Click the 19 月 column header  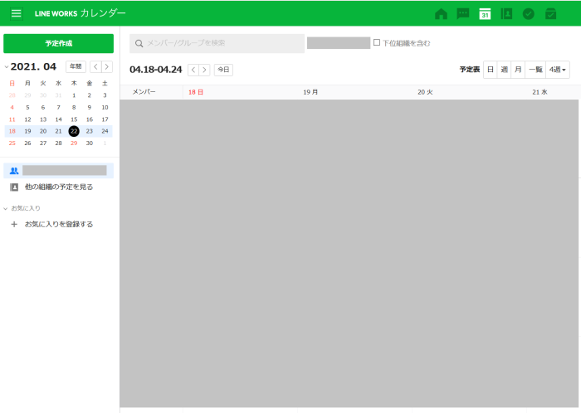[x=310, y=92]
